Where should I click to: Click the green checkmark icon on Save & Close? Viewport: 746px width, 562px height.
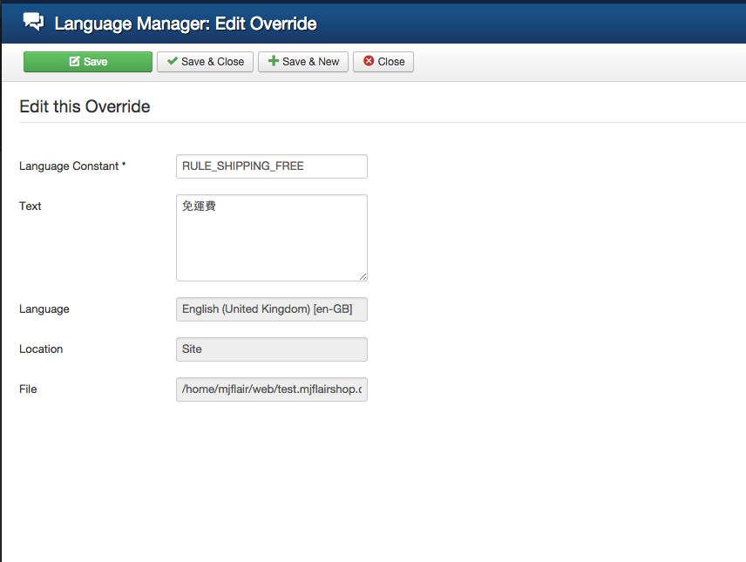[173, 62]
